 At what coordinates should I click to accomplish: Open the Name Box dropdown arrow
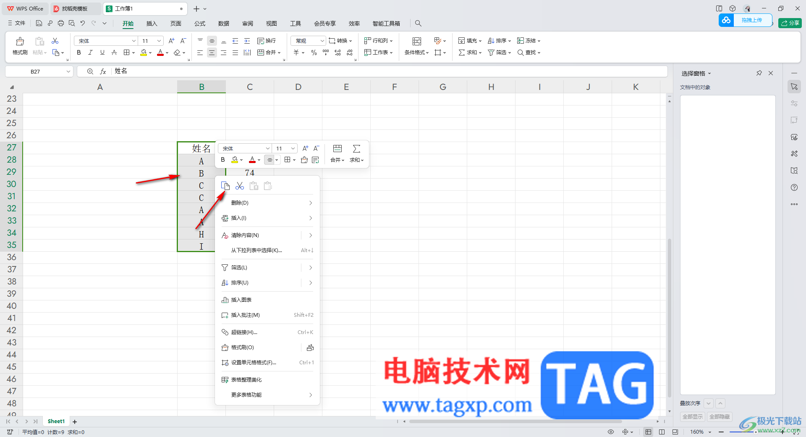(x=68, y=71)
